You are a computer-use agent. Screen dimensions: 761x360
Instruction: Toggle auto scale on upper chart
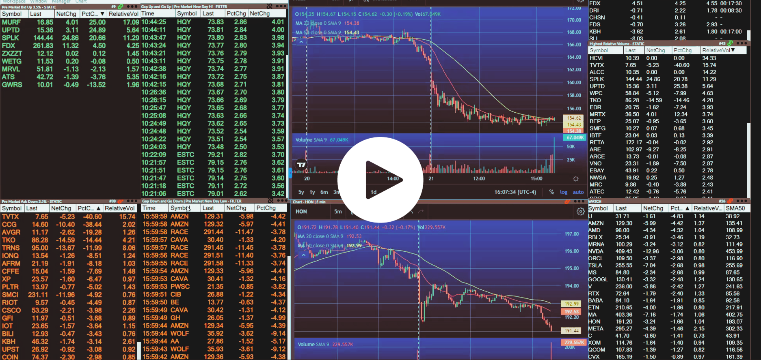578,192
